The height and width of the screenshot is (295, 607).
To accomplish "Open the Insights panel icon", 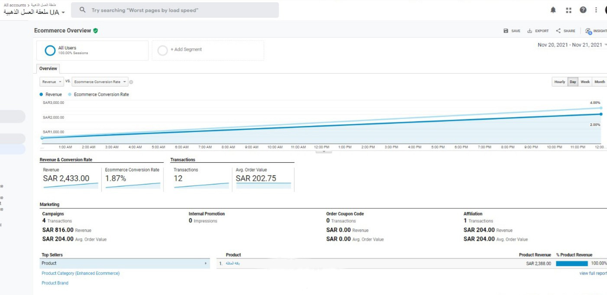I will [588, 31].
